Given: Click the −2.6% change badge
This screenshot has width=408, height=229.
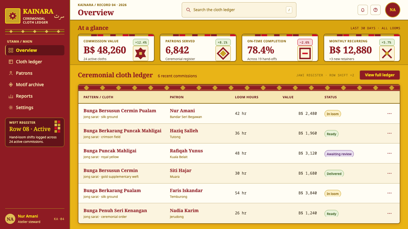Looking at the screenshot, I should [305, 42].
